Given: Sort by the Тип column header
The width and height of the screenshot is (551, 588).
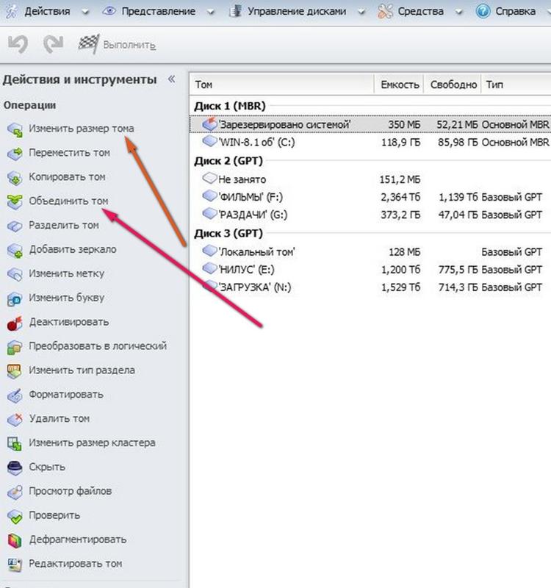Looking at the screenshot, I should tap(516, 85).
